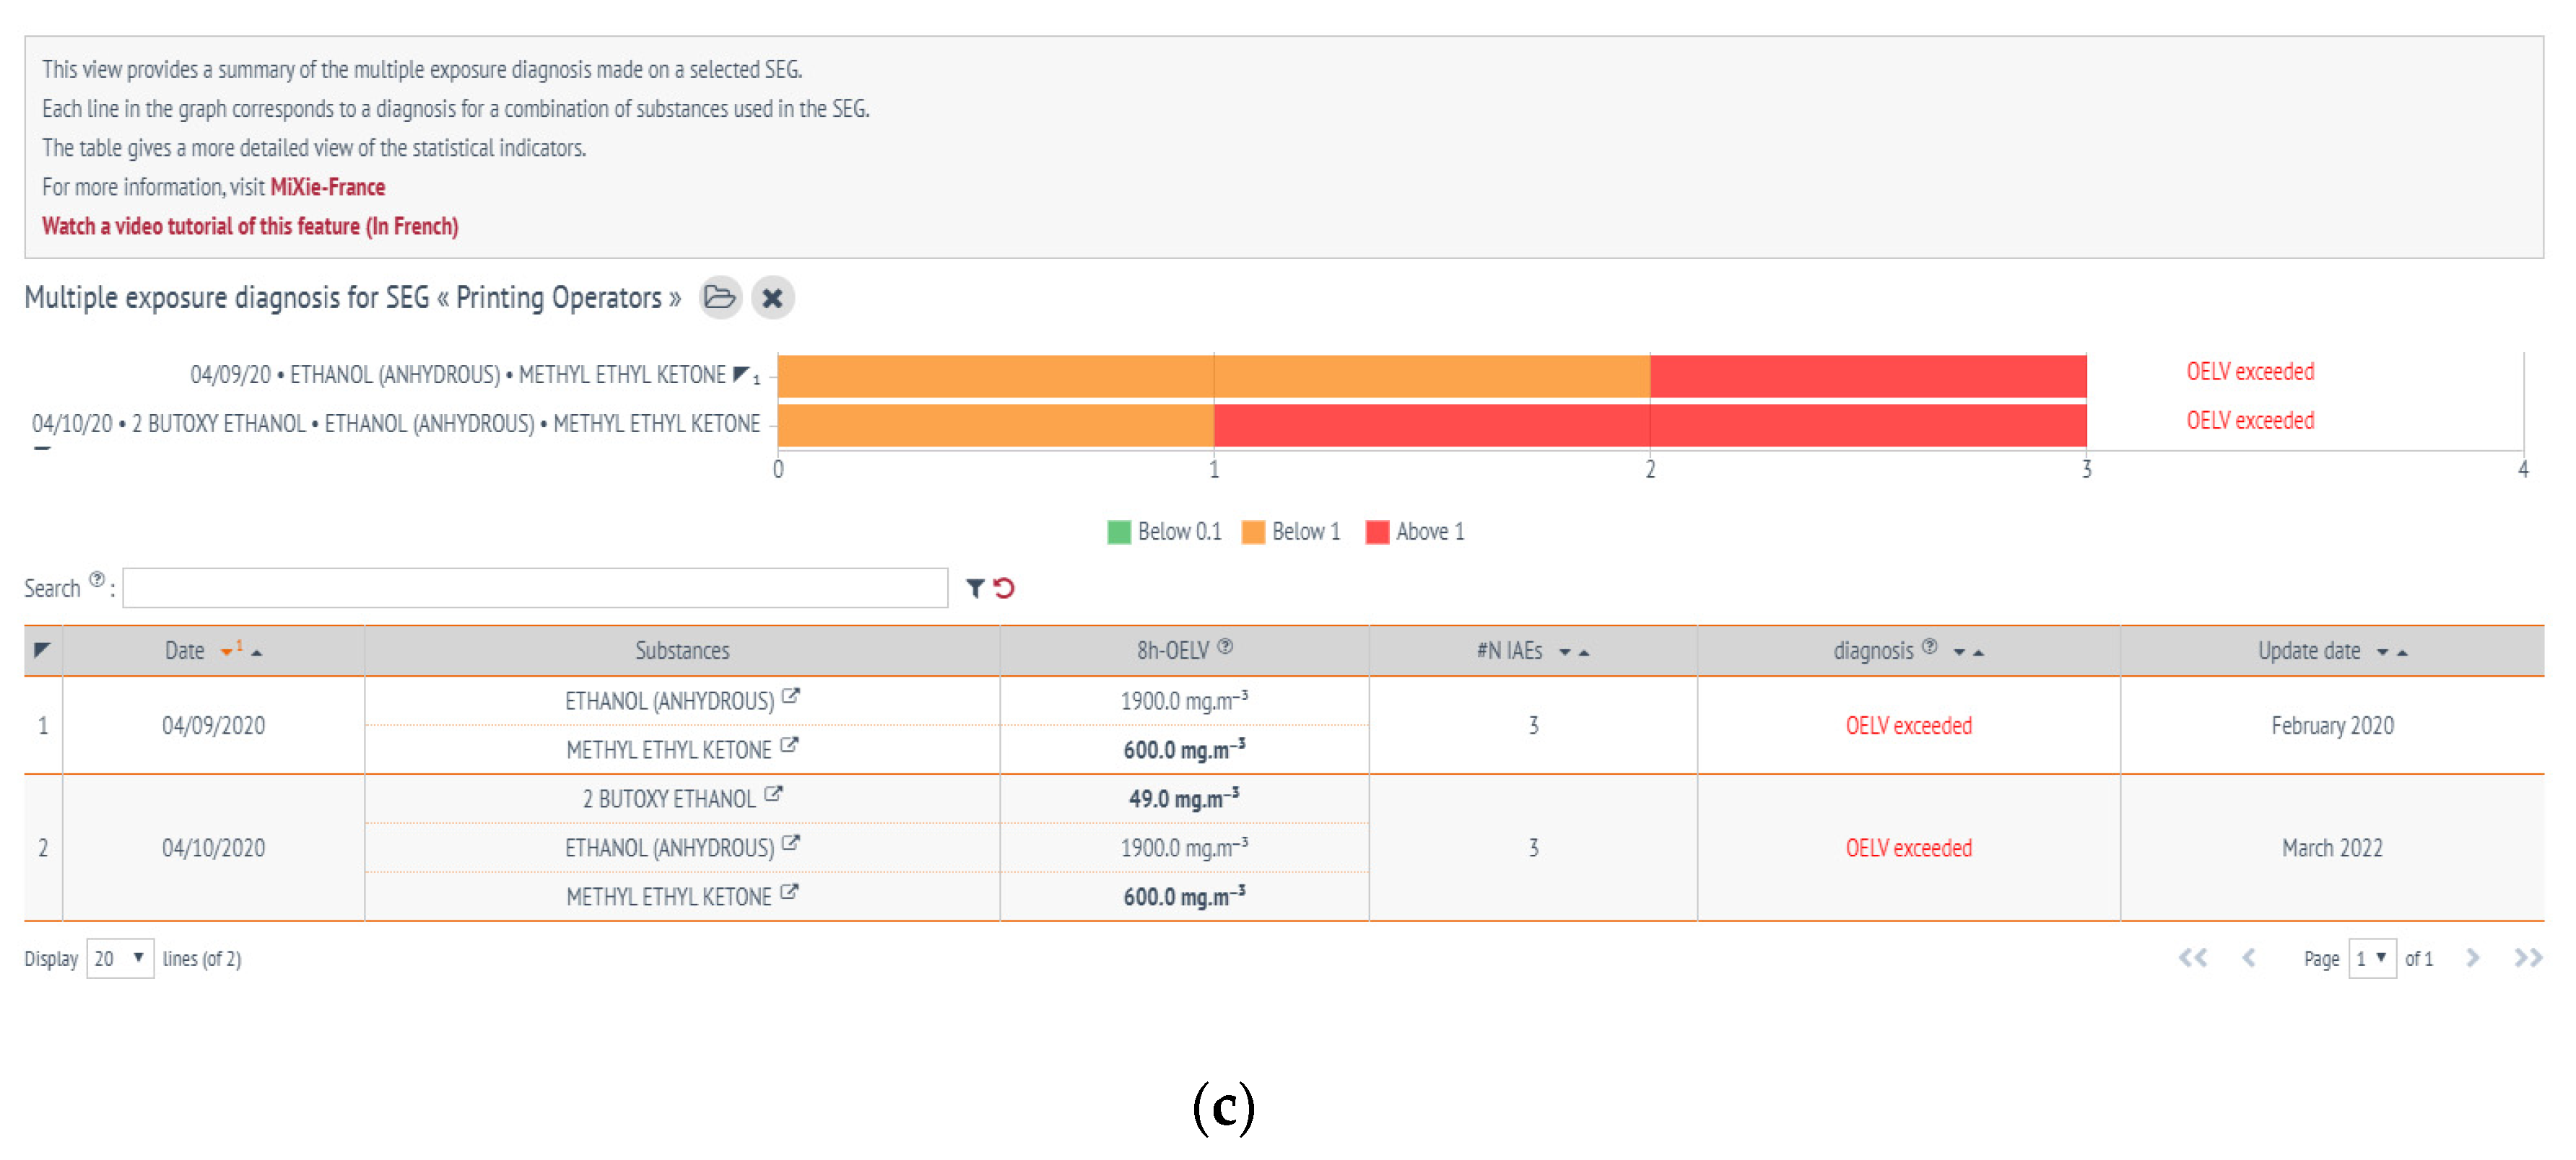
Task: Open the MiXie-France link
Action: click(x=327, y=187)
